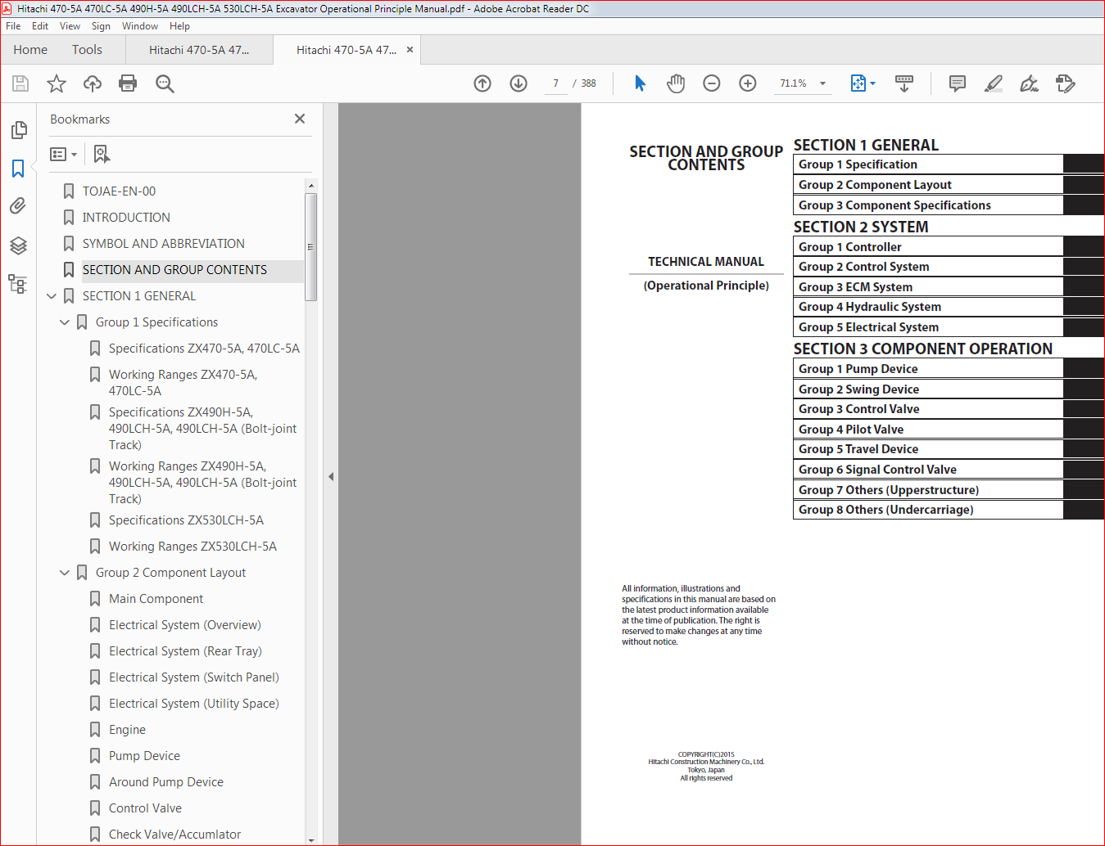Viewport: 1105px width, 846px height.
Task: Open the Sign document tool
Action: [x=1030, y=83]
